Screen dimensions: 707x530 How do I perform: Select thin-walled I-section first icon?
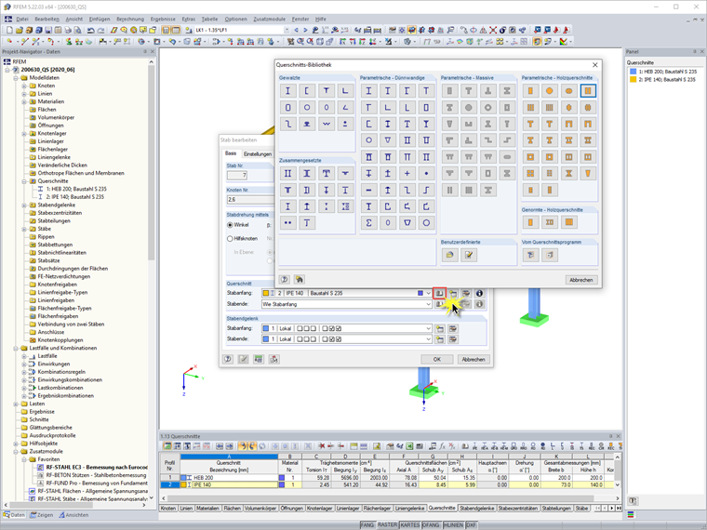(x=368, y=90)
